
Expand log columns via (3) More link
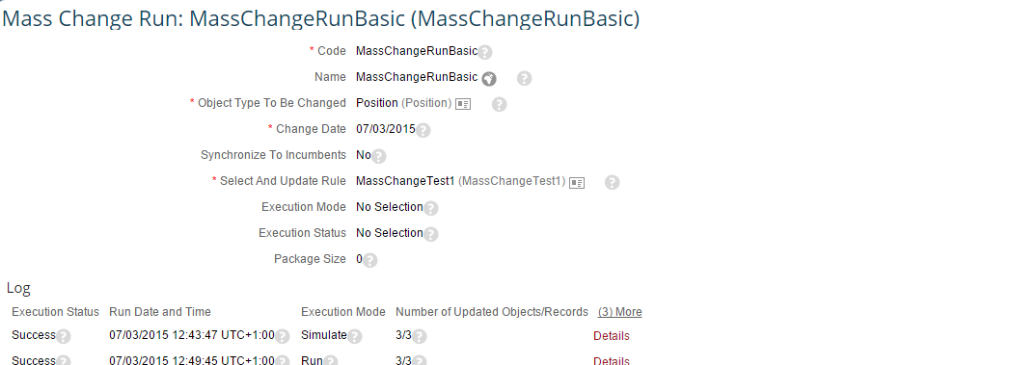619,312
